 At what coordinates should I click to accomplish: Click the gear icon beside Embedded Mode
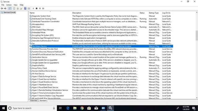[31, 32]
